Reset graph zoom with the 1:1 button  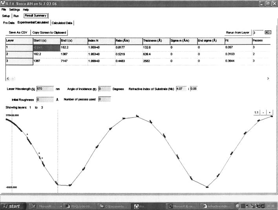pos(256,112)
